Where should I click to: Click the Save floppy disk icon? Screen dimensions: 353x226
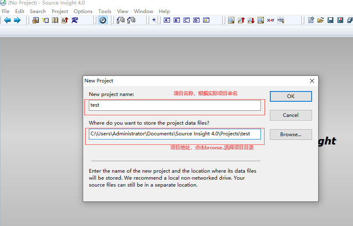click(330, 20)
